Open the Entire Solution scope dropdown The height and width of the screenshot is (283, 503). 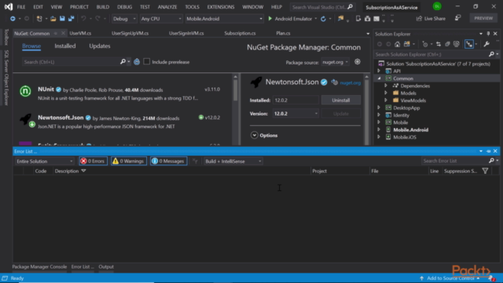pos(45,161)
